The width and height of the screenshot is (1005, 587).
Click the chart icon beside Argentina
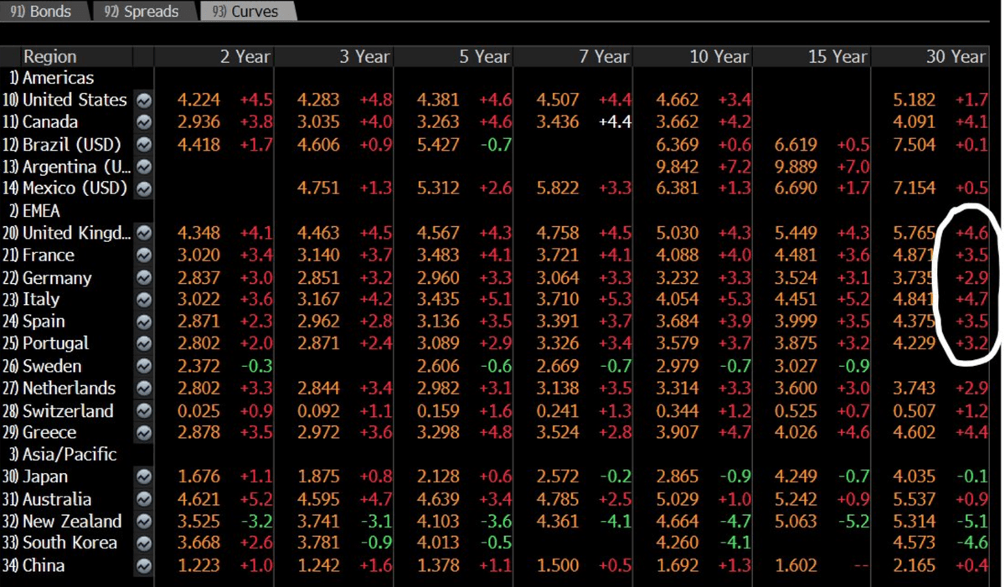[x=144, y=167]
